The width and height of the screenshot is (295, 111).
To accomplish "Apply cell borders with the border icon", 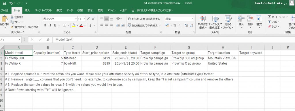I will click(x=64, y=25).
